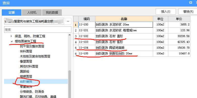197x98 pixels.
Task: Click the 搜索 search field
Action: click(38, 30)
